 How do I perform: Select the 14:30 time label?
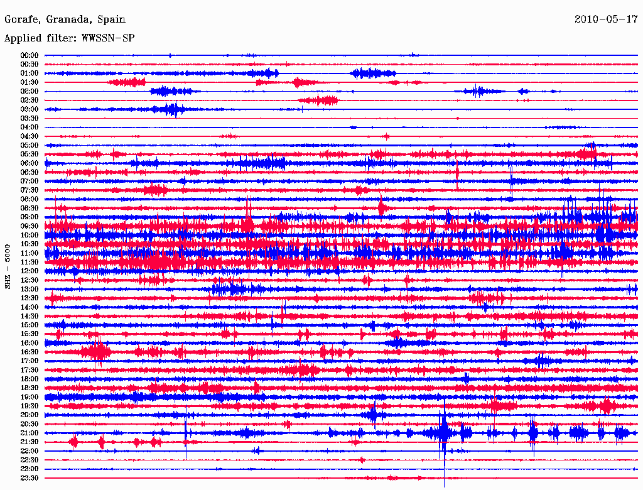[x=29, y=317]
